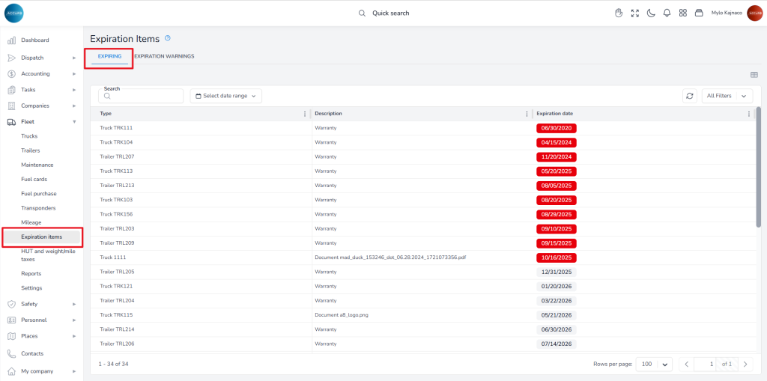
Task: Open Trucks under the Fleet menu
Action: [x=29, y=136]
